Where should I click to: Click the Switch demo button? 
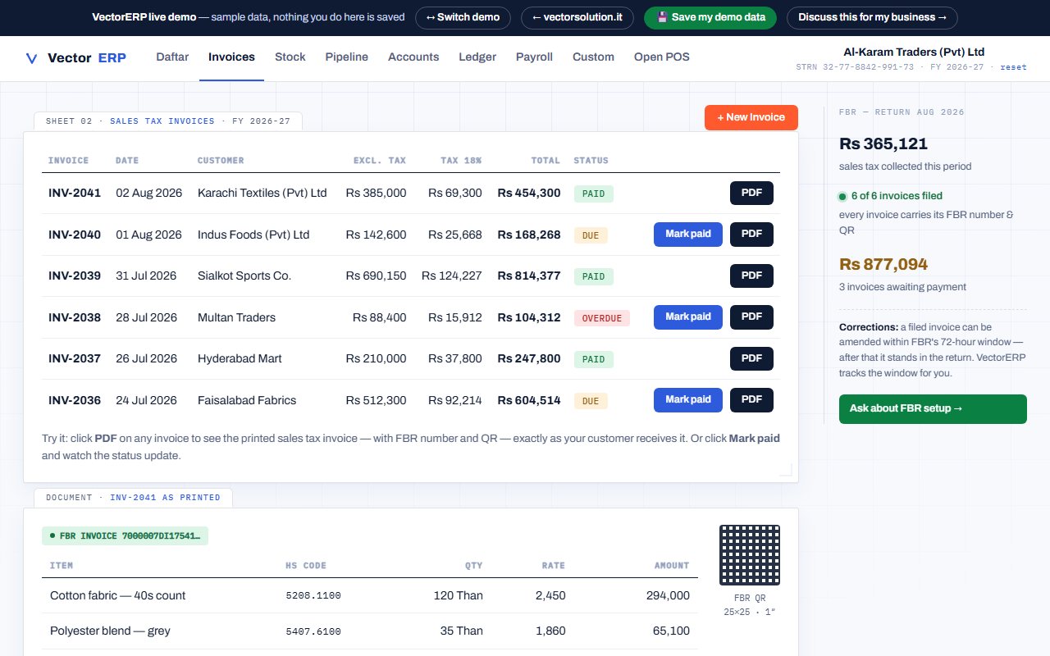463,17
